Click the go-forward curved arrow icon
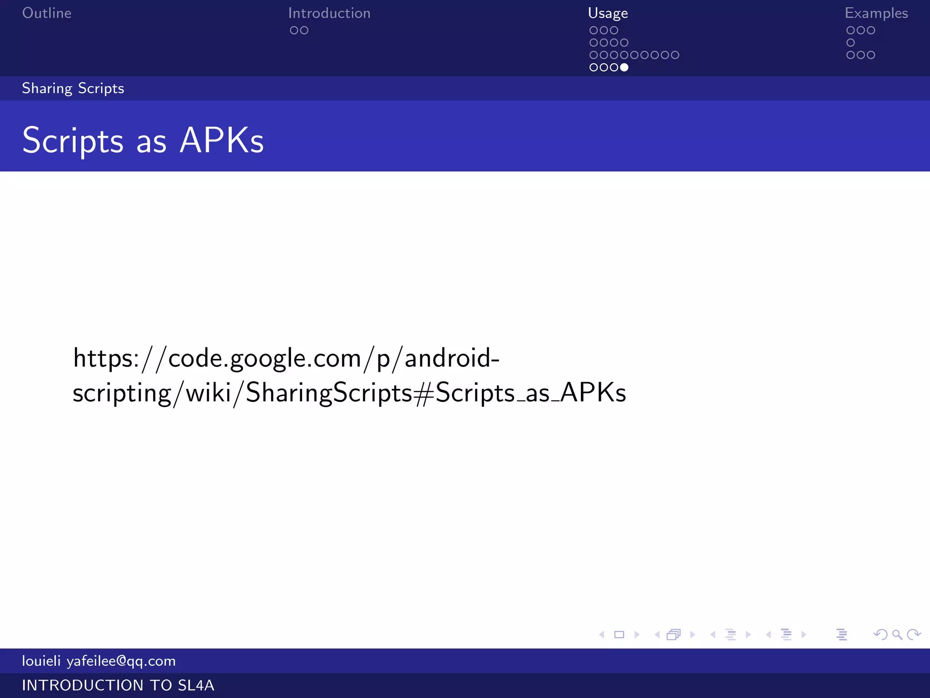Screen dimensions: 930x698 [914, 634]
